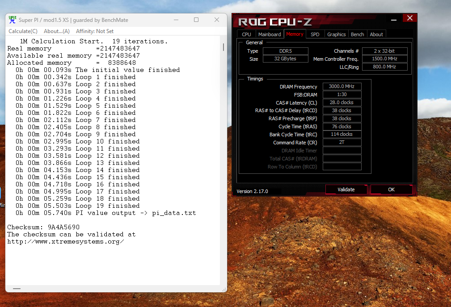Close the ROG CPU-Z window

click(409, 18)
